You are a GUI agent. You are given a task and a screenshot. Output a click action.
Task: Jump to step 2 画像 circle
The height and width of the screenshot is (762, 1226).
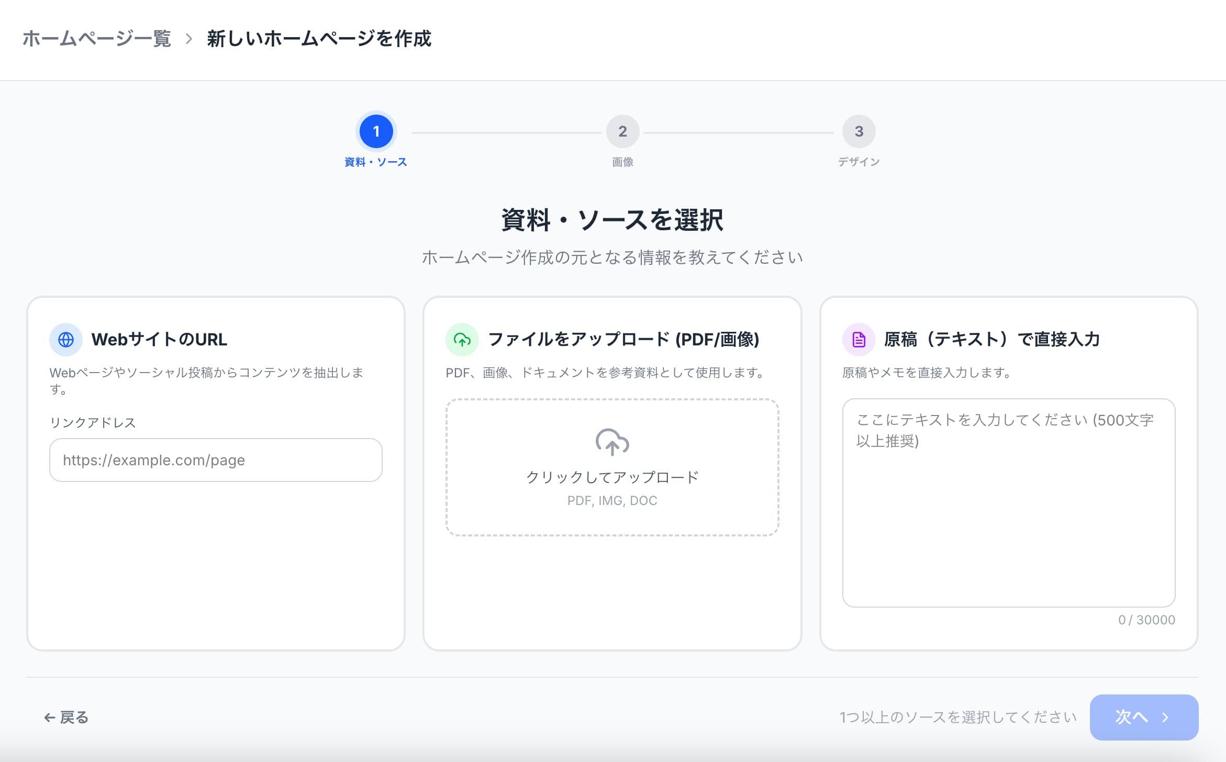pos(622,131)
